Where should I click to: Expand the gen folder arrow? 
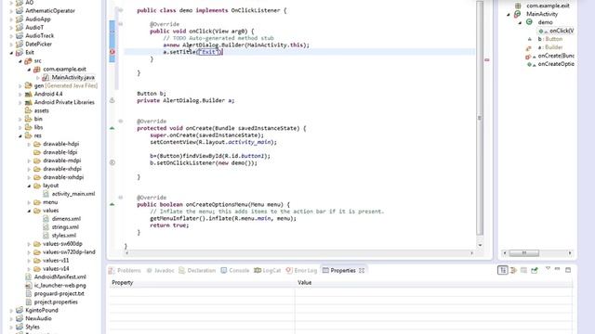[20, 86]
